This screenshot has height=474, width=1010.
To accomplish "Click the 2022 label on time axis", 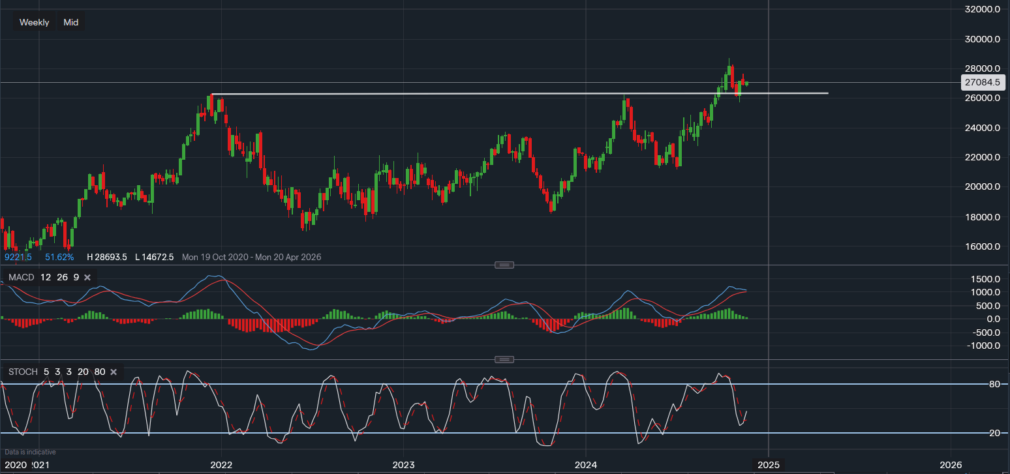I will (221, 465).
